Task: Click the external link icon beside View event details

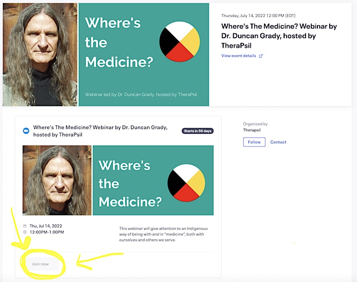Action: (x=261, y=56)
